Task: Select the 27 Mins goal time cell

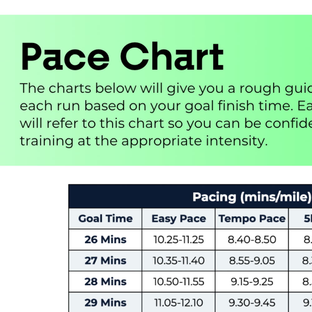Action: pyautogui.click(x=105, y=261)
